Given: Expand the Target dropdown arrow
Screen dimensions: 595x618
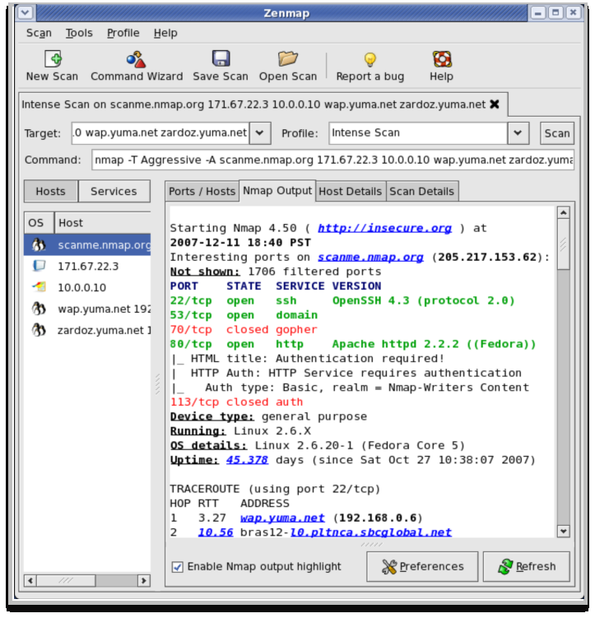Looking at the screenshot, I should [260, 133].
